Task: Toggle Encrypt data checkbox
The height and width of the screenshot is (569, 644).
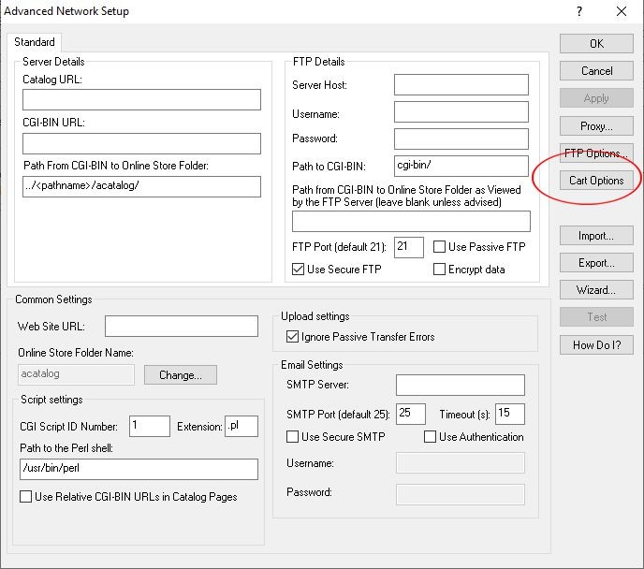Action: tap(440, 270)
